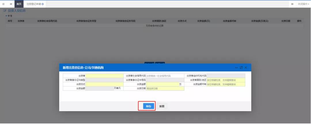311x124 pixels.
Task: Open the 出资者国别\地区 search dropdown
Action: [226, 80]
